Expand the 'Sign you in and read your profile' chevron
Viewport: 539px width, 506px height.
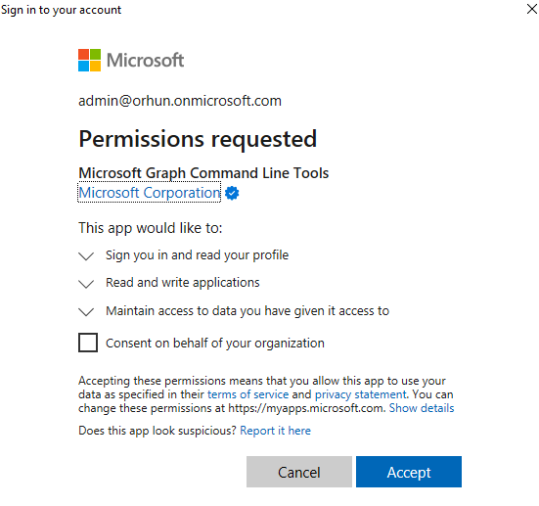point(86,256)
